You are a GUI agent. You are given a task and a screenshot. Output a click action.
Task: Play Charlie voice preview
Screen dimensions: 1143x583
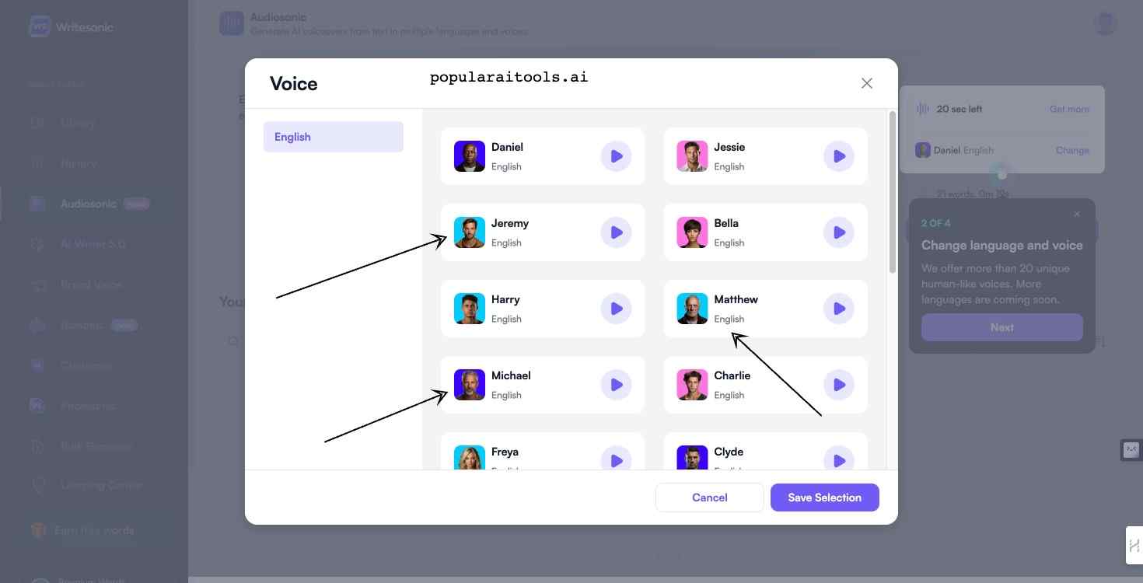pyautogui.click(x=839, y=385)
